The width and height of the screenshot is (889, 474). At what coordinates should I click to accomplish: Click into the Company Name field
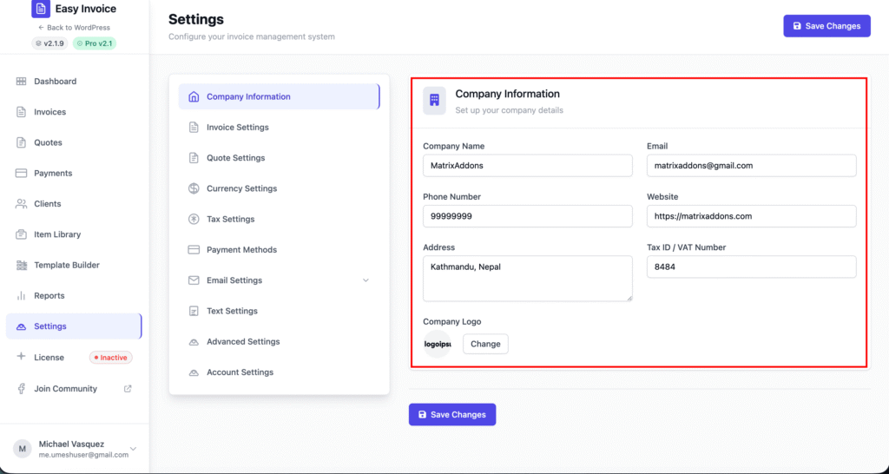pos(527,166)
